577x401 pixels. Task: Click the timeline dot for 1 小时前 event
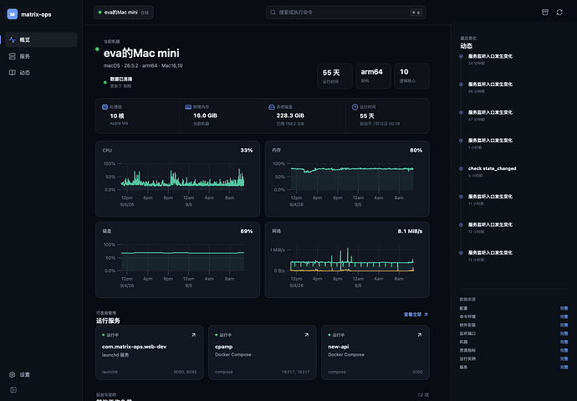coord(461,141)
